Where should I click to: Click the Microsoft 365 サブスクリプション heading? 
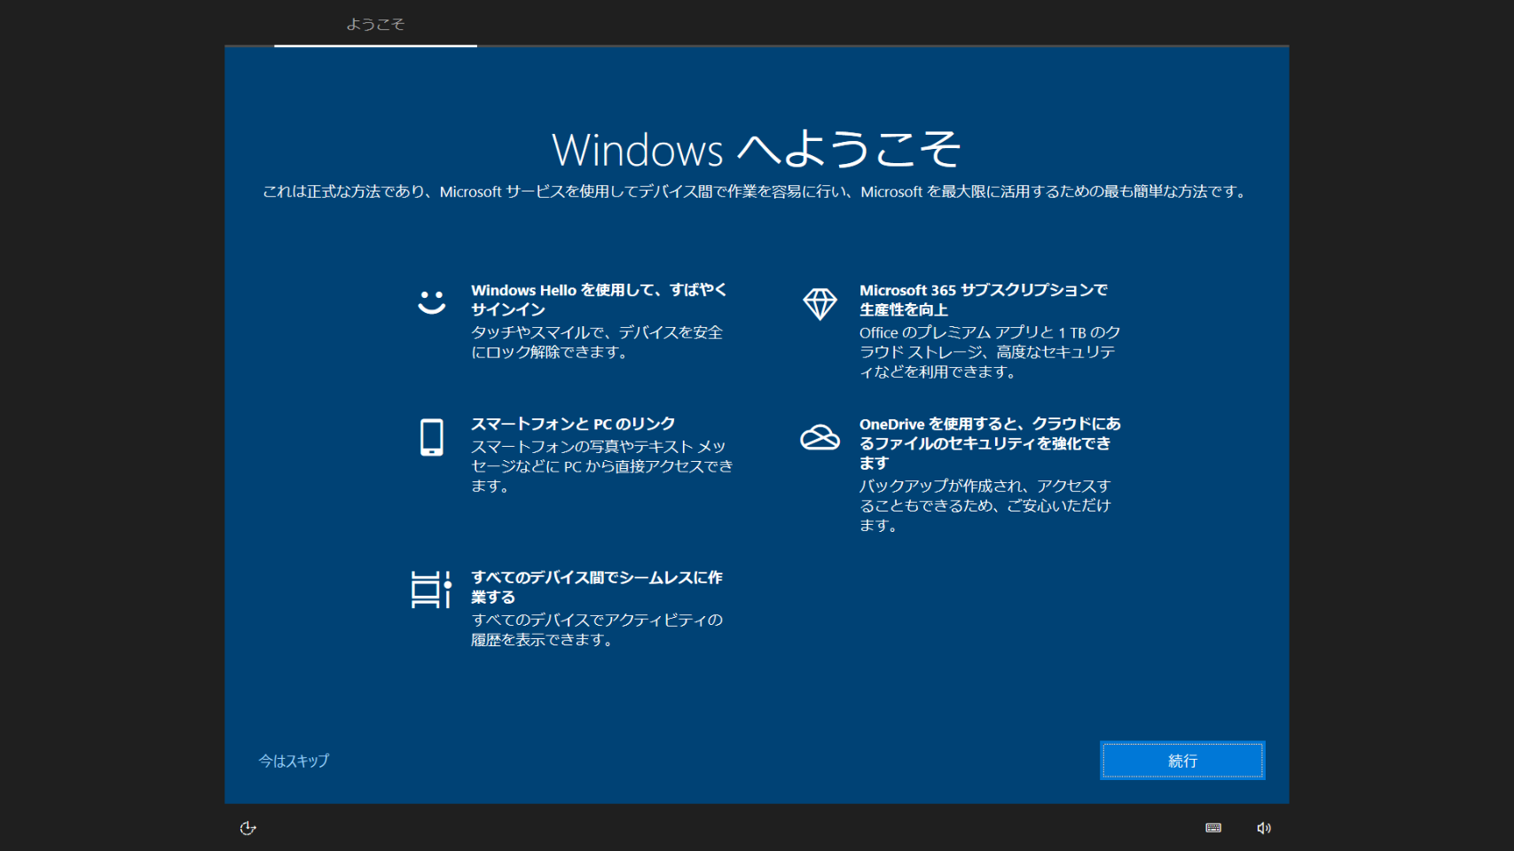[983, 300]
